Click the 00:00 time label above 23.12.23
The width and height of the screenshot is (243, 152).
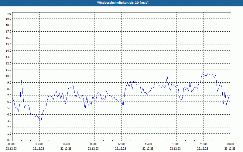(231, 144)
